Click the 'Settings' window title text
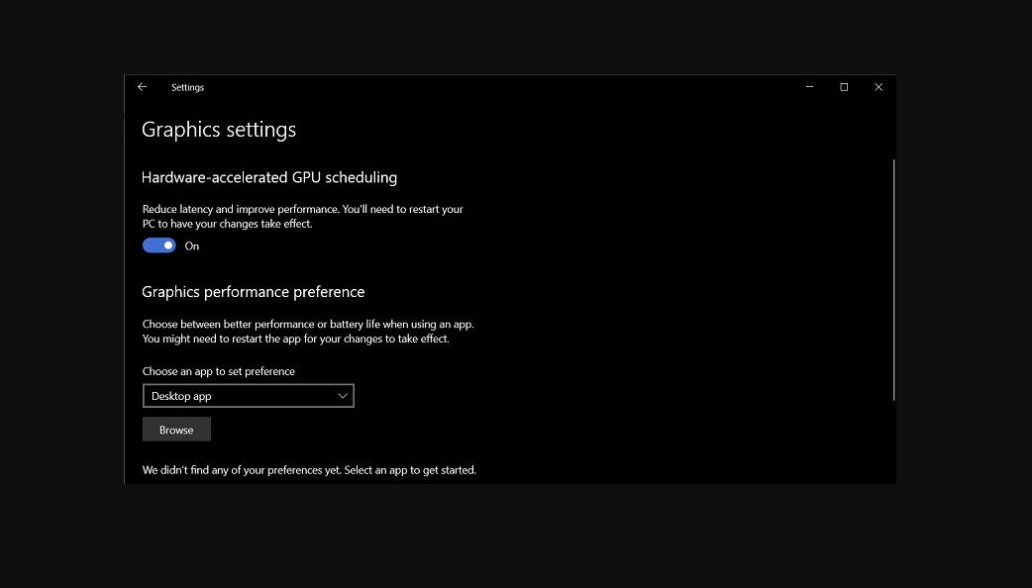Image resolution: width=1032 pixels, height=588 pixels. [187, 87]
